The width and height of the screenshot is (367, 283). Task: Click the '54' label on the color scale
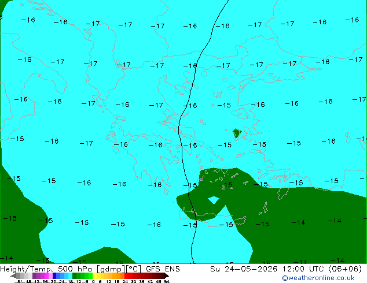(167, 281)
